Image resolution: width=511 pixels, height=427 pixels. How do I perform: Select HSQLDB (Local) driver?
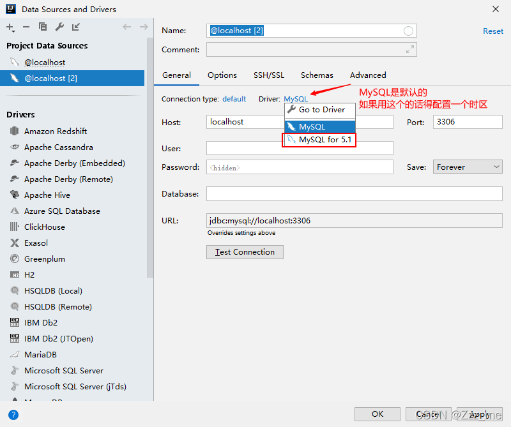pyautogui.click(x=53, y=291)
